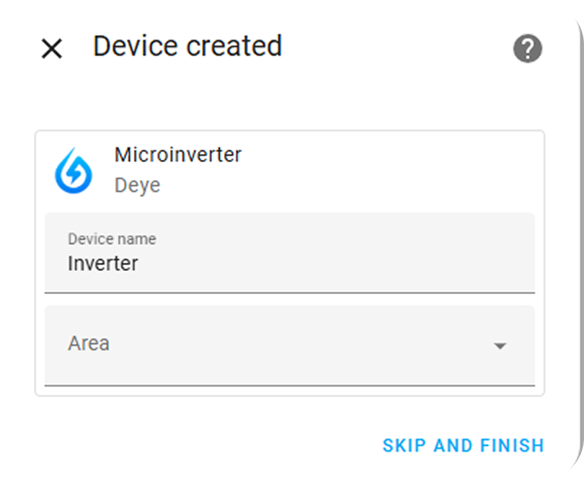Open the help question mark icon
The height and width of the screenshot is (480, 584).
(527, 48)
